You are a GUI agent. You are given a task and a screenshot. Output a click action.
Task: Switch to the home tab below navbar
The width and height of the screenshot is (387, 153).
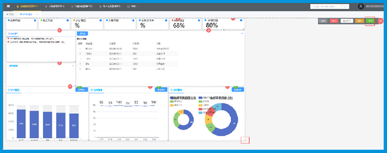click(x=10, y=14)
